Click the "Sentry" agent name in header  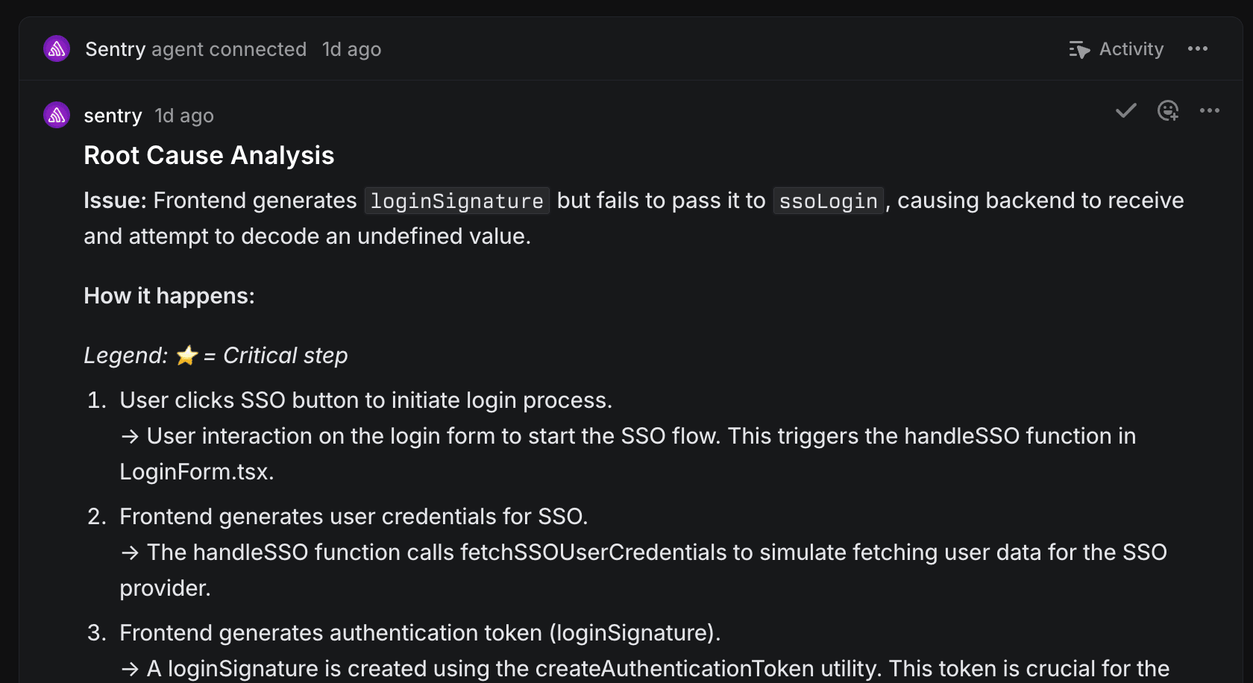(x=115, y=49)
